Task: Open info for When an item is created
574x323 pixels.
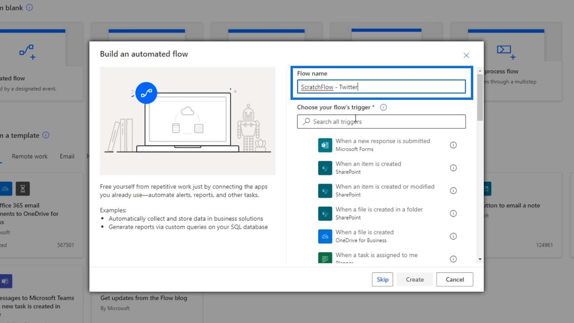Action: click(x=453, y=168)
